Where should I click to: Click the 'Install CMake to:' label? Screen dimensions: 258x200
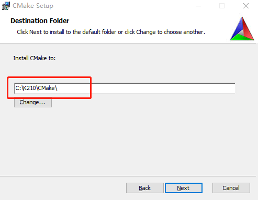tap(35, 58)
